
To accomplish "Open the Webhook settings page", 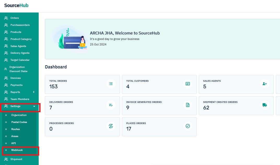I will [x=17, y=150].
